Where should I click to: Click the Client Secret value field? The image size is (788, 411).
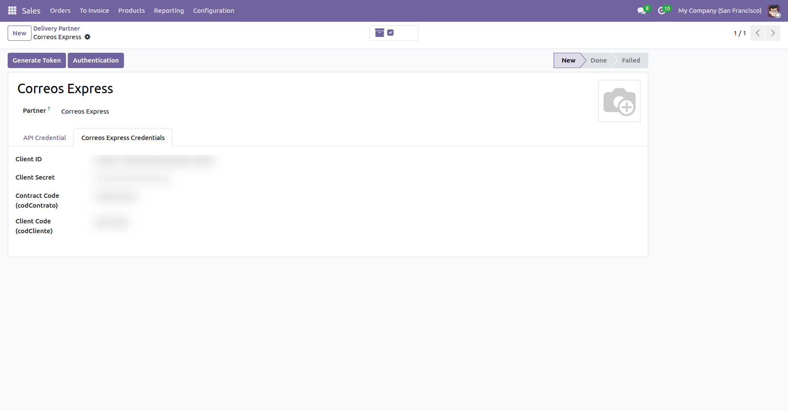(133, 179)
